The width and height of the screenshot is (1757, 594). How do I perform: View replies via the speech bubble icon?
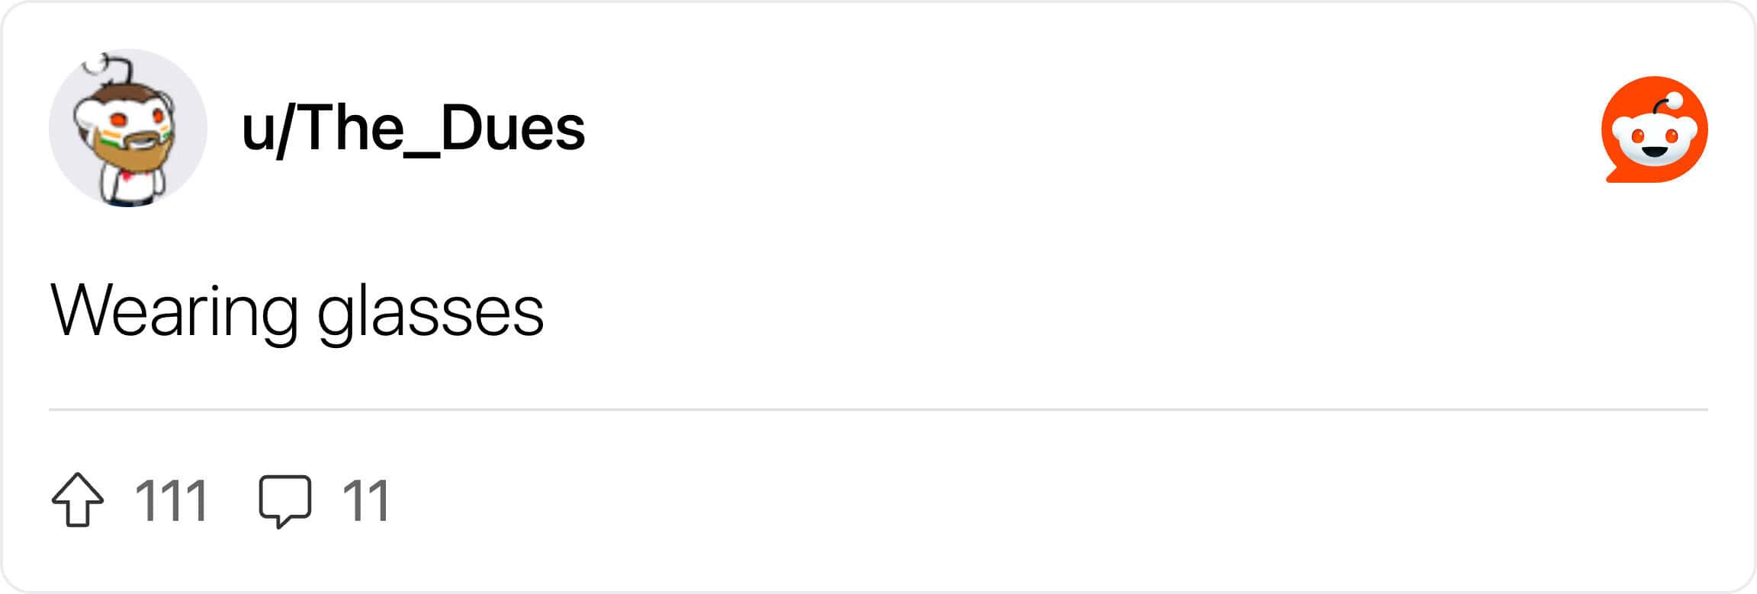pyautogui.click(x=285, y=500)
